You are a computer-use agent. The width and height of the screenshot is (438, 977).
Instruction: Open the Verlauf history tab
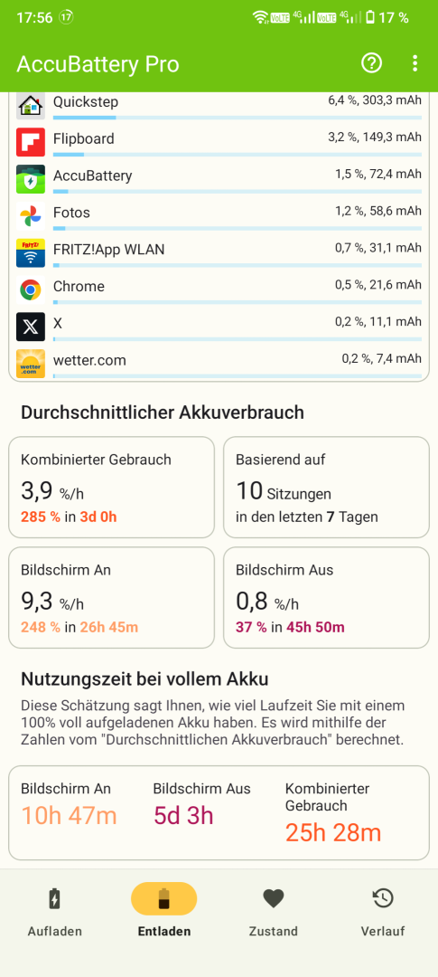(x=383, y=911)
